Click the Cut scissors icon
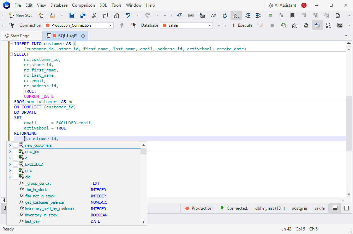This screenshot has height=234, width=353. 94,15
